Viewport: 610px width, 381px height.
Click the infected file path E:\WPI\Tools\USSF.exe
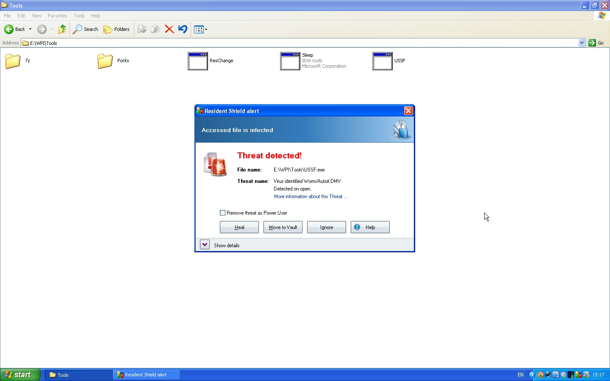click(299, 170)
